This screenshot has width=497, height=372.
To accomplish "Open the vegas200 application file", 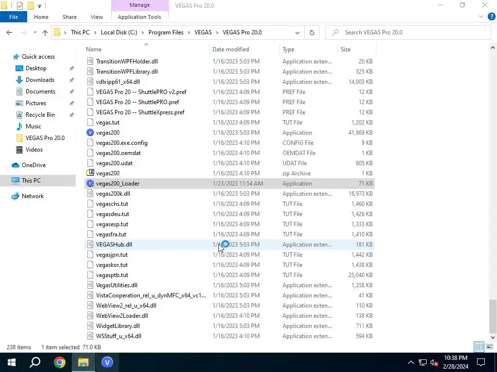I will click(x=108, y=133).
